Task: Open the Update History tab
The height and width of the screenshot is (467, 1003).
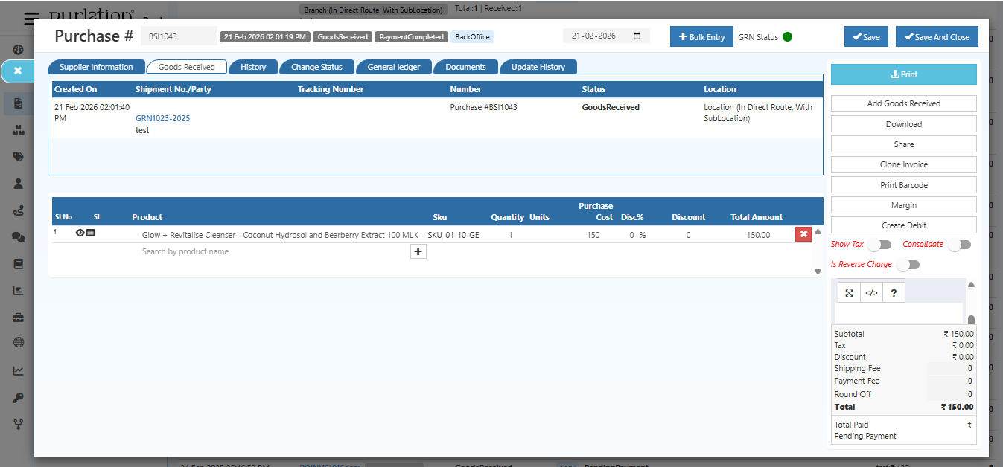Action: pyautogui.click(x=538, y=66)
